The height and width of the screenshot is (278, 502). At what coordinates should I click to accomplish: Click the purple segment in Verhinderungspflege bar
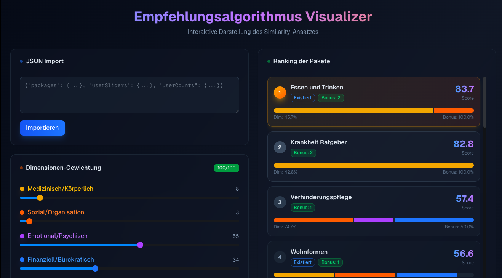coord(374,220)
